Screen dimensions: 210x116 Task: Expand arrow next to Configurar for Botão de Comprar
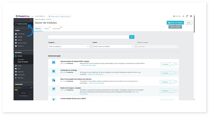coord(172,91)
